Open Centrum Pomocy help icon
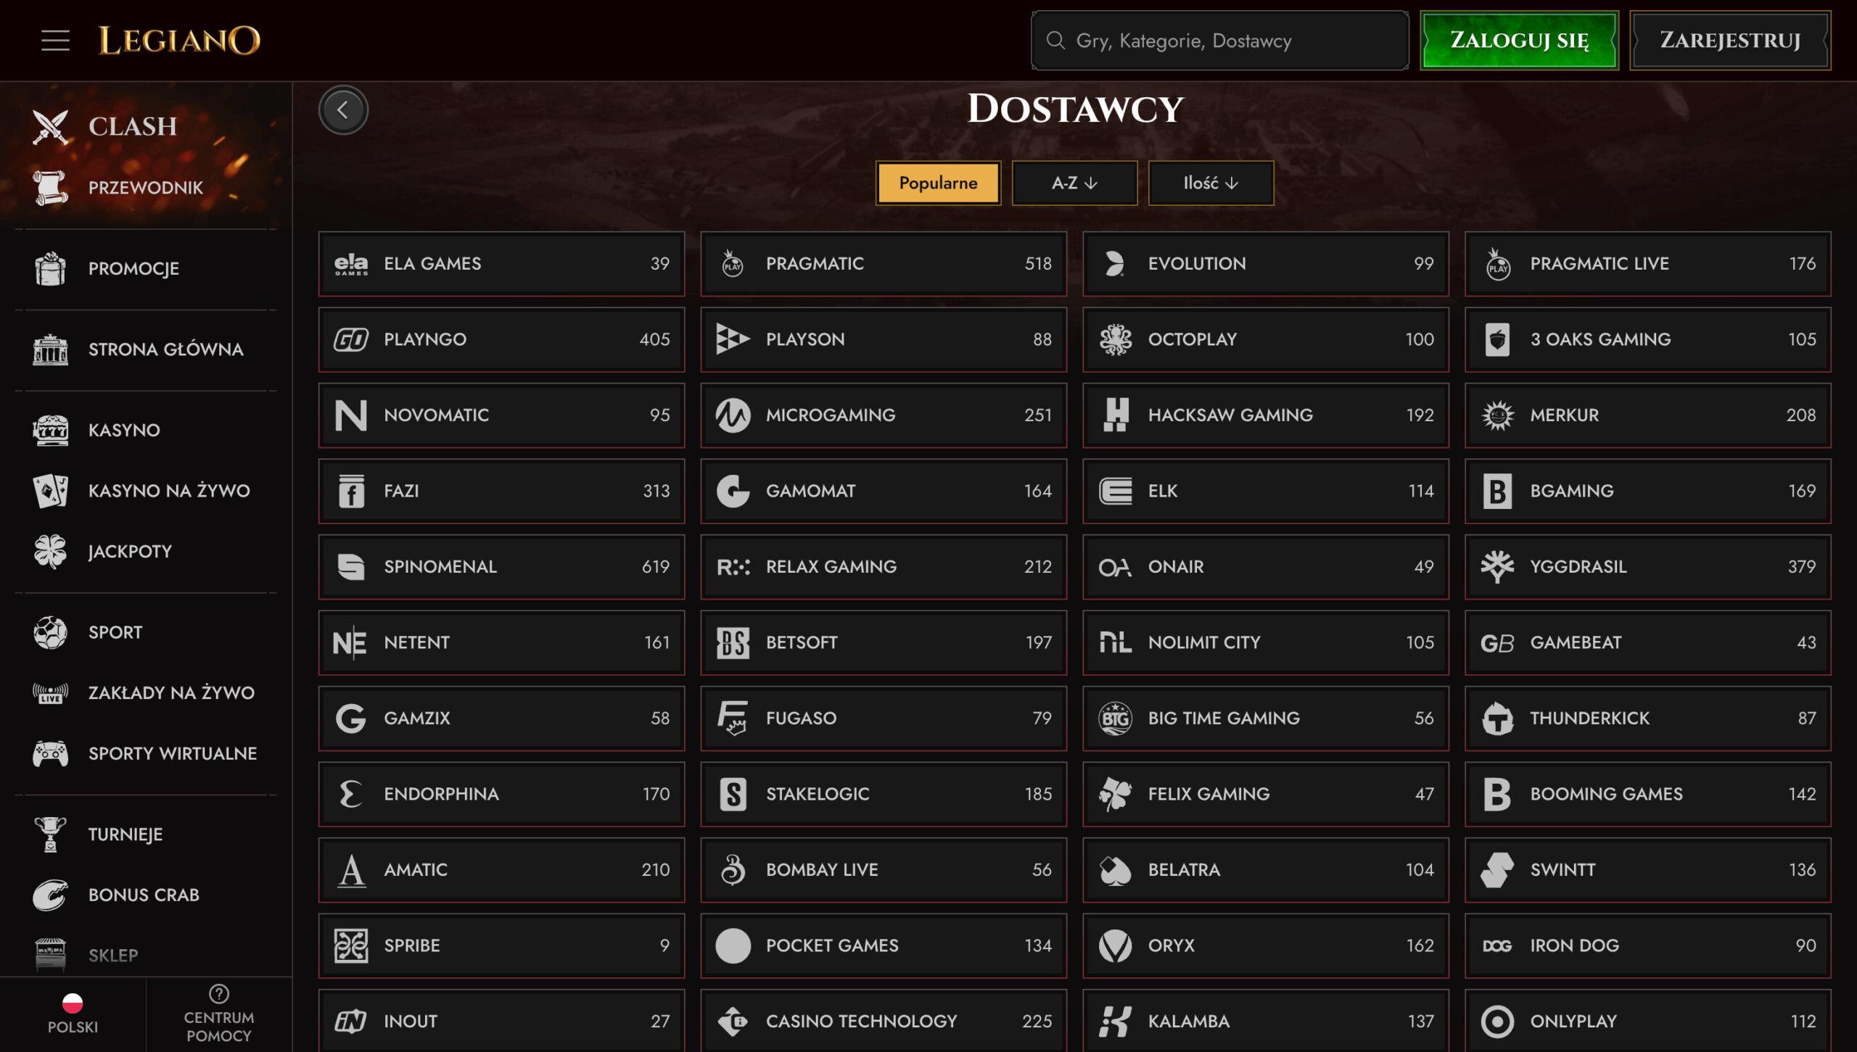Viewport: 1857px width, 1052px height. pos(218,994)
